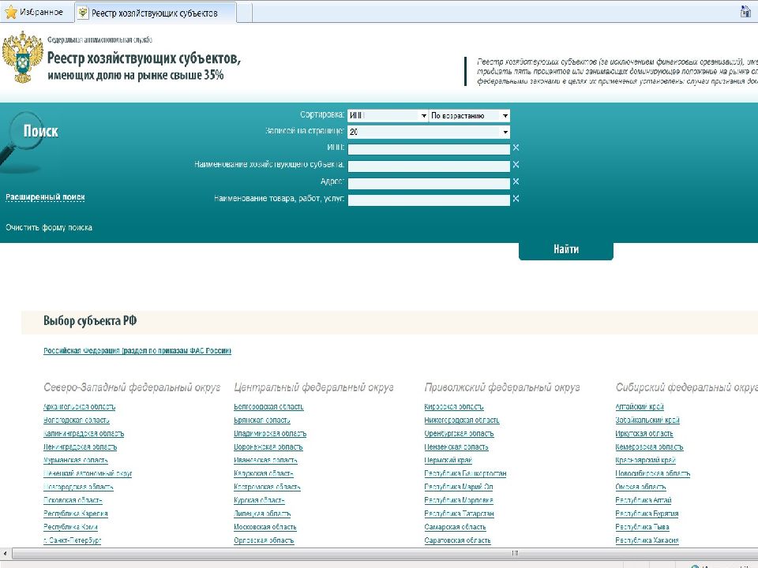The height and width of the screenshot is (568, 758).
Task: Select Республика Татарстан
Action: click(x=460, y=514)
